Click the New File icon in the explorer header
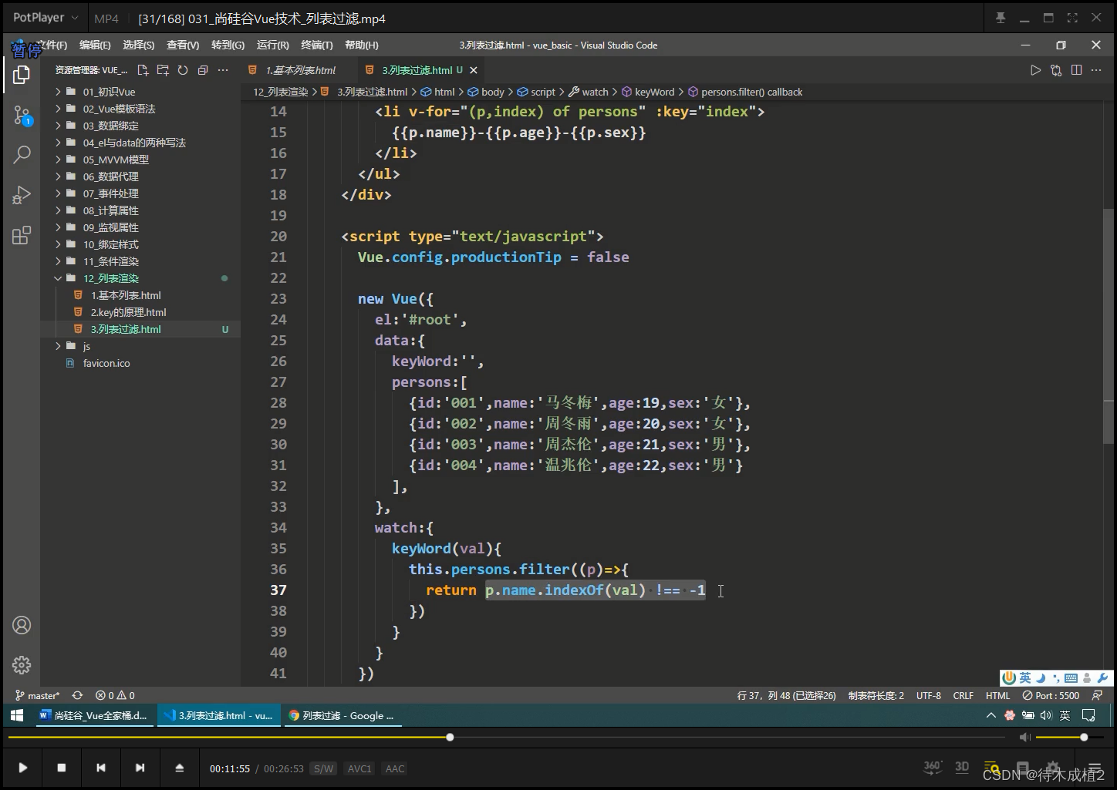 [x=143, y=70]
